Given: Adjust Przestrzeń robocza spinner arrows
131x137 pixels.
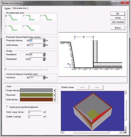Looking at the screenshot, I should (x=44, y=40).
